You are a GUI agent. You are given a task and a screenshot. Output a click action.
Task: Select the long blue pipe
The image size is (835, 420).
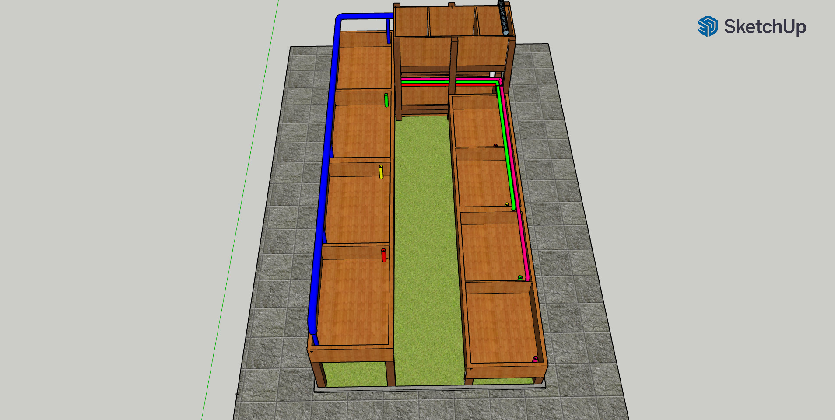click(x=325, y=175)
